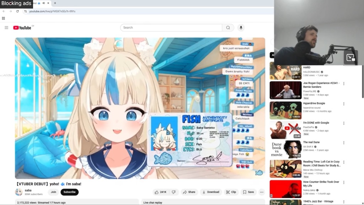The height and width of the screenshot is (205, 364).
Task: Like the video with 241K thumbs up
Action: tap(161, 192)
